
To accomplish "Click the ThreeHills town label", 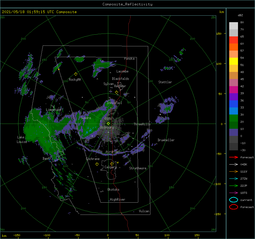I will (x=142, y=124).
